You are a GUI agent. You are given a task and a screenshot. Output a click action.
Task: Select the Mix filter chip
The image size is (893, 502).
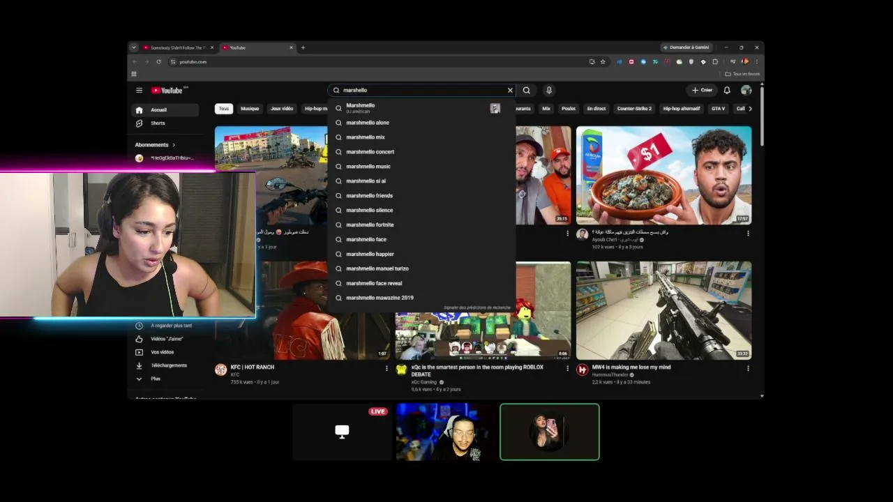pos(546,109)
